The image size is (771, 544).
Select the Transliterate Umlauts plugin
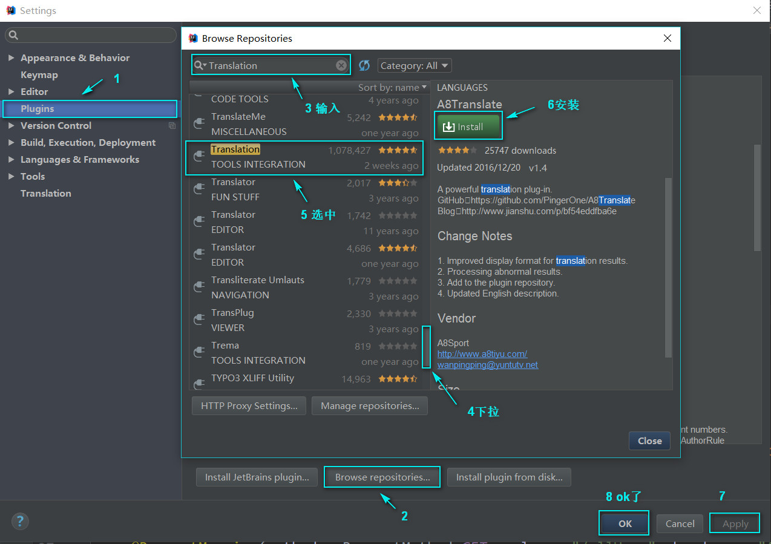pos(306,287)
